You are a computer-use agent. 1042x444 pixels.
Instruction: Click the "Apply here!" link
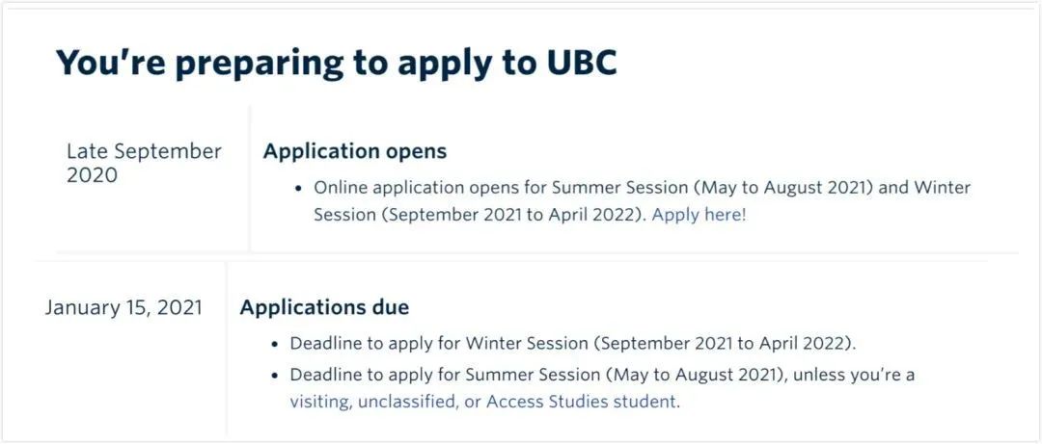pyautogui.click(x=699, y=216)
